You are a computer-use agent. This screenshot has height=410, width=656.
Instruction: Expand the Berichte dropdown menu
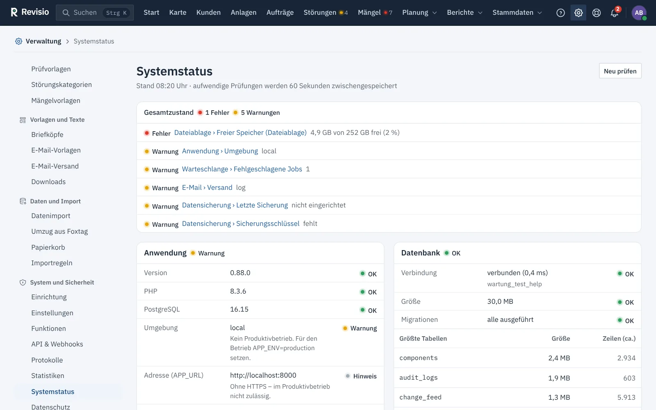point(465,13)
